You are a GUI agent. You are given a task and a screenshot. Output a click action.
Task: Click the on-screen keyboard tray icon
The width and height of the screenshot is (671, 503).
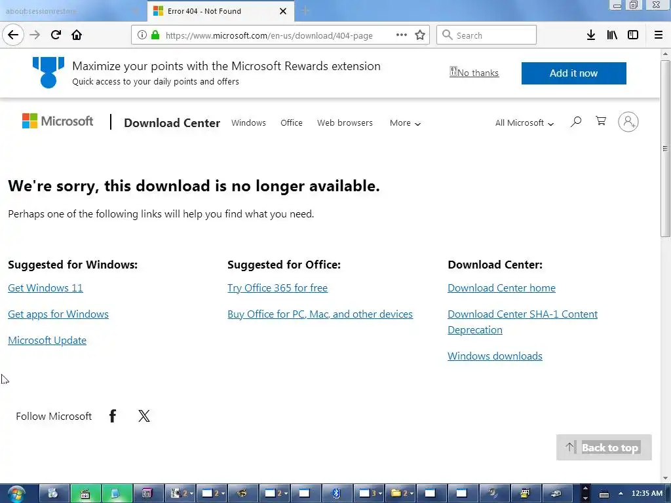[x=604, y=494]
